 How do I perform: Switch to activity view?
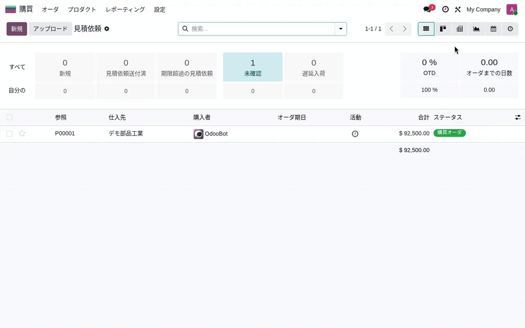point(510,29)
